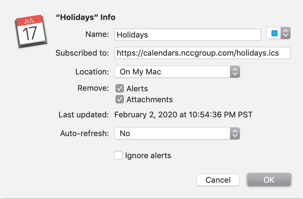Screen dimensions: 303x199
Task: Expand the Auto-refresh dropdown set to No
Action: [x=173, y=133]
